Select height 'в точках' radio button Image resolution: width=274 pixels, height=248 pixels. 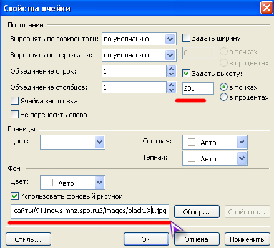[223, 87]
